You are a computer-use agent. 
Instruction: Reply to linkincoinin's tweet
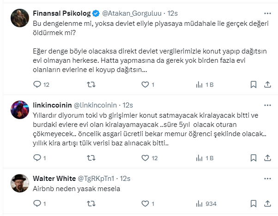click(x=38, y=158)
